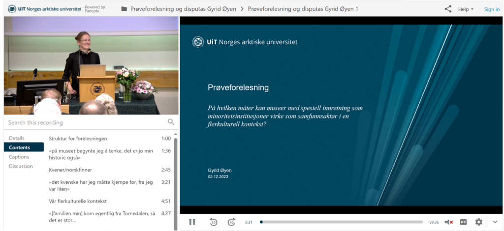Open the player settings gear
This screenshot has height=231, width=504.
pyautogui.click(x=478, y=222)
